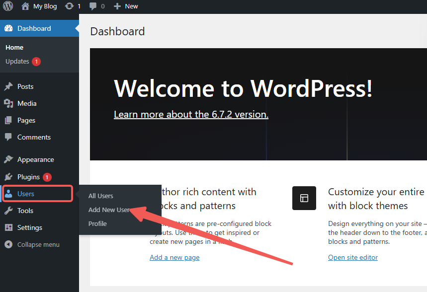Screen dimensions: 427x292
Task: Click the Welcome to WordPress! heading
Action: coord(243,88)
